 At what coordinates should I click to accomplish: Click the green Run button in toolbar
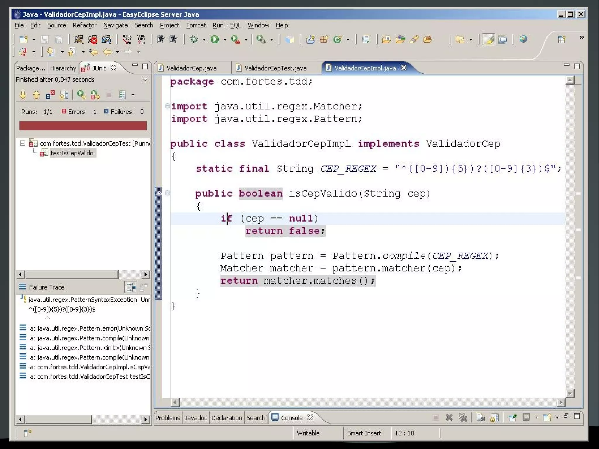pyautogui.click(x=215, y=39)
